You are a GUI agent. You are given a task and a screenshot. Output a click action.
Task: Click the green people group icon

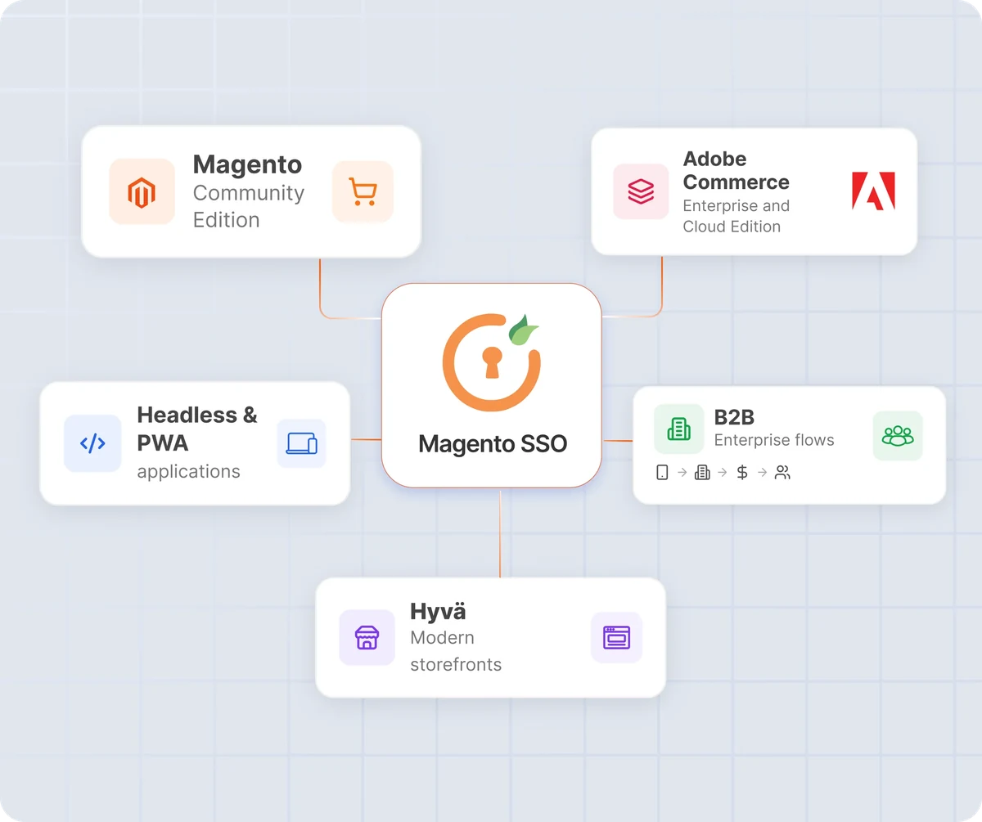point(898,435)
